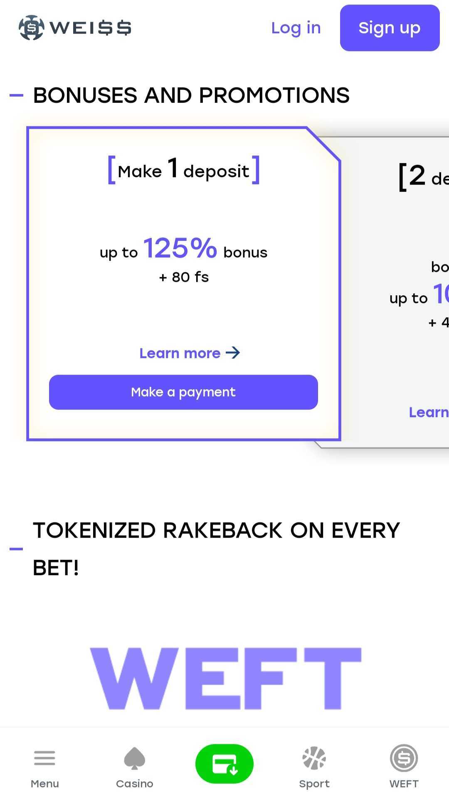
Task: Open the hamburger Menu icon
Action: coord(44,758)
